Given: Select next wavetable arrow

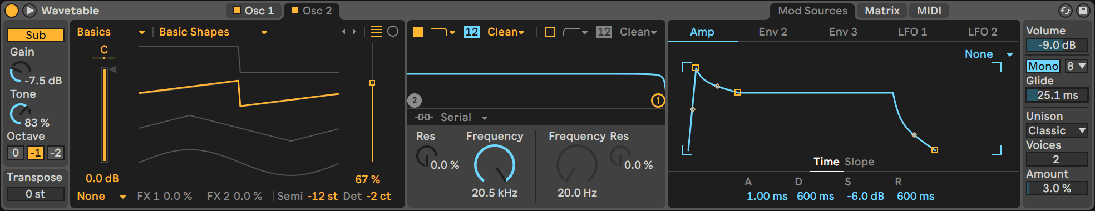Looking at the screenshot, I should click(354, 32).
